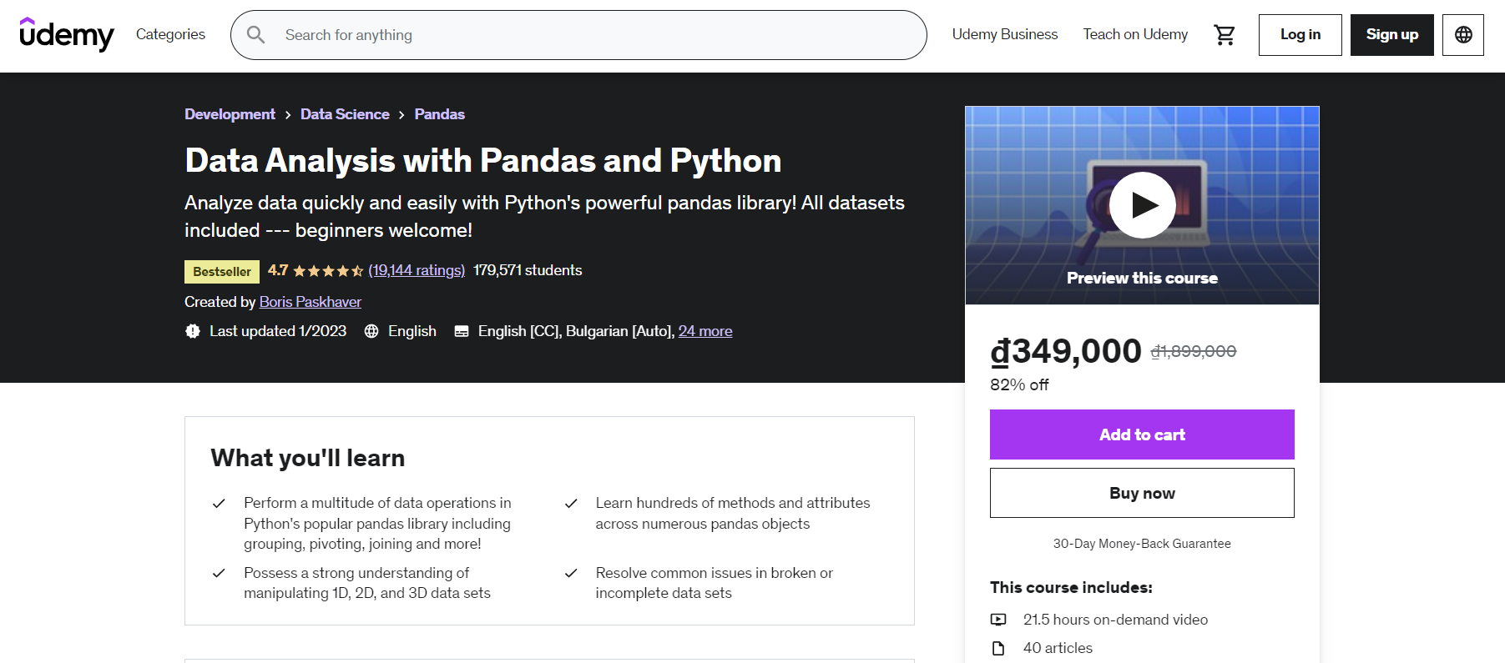1505x663 pixels.
Task: Click the 'This course includes:' heading
Action: (1071, 587)
